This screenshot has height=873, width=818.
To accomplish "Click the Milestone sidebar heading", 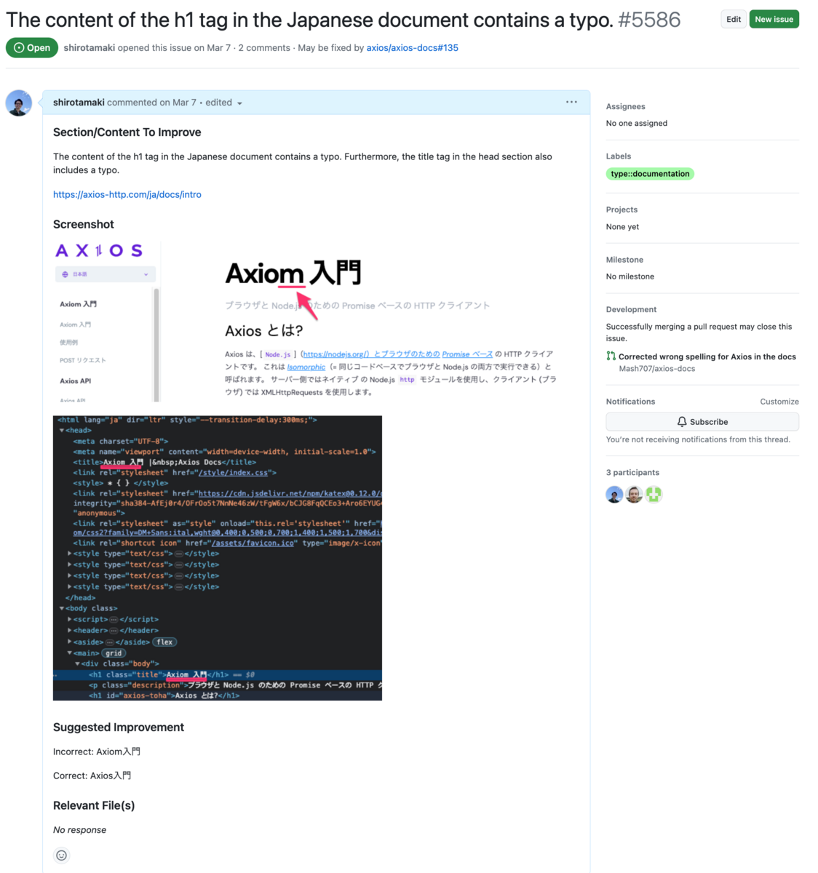I will 624,260.
